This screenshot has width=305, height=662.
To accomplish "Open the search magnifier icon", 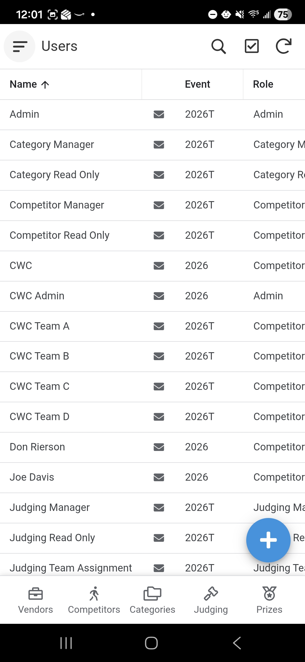I will 219,46.
